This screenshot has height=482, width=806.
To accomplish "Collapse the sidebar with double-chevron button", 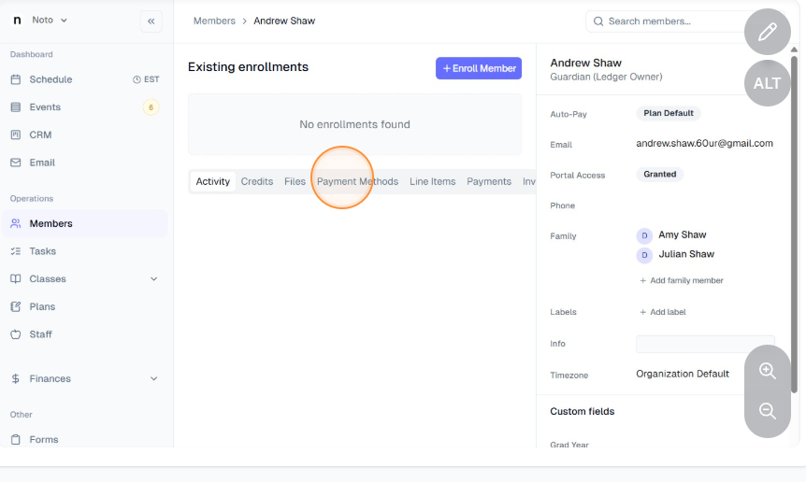I will tap(151, 21).
